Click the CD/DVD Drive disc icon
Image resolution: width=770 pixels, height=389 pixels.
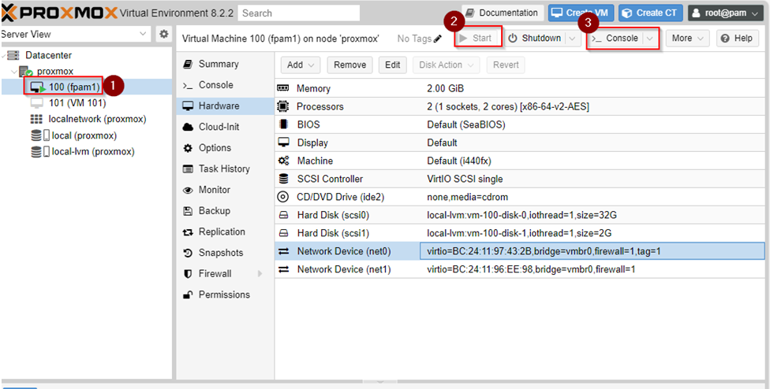click(x=283, y=197)
